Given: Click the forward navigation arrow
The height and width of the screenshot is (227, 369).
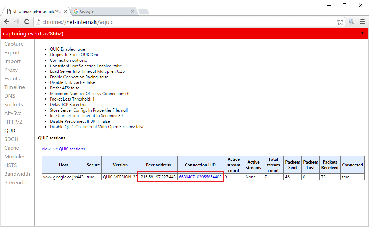Looking at the screenshot, I should 17,22.
